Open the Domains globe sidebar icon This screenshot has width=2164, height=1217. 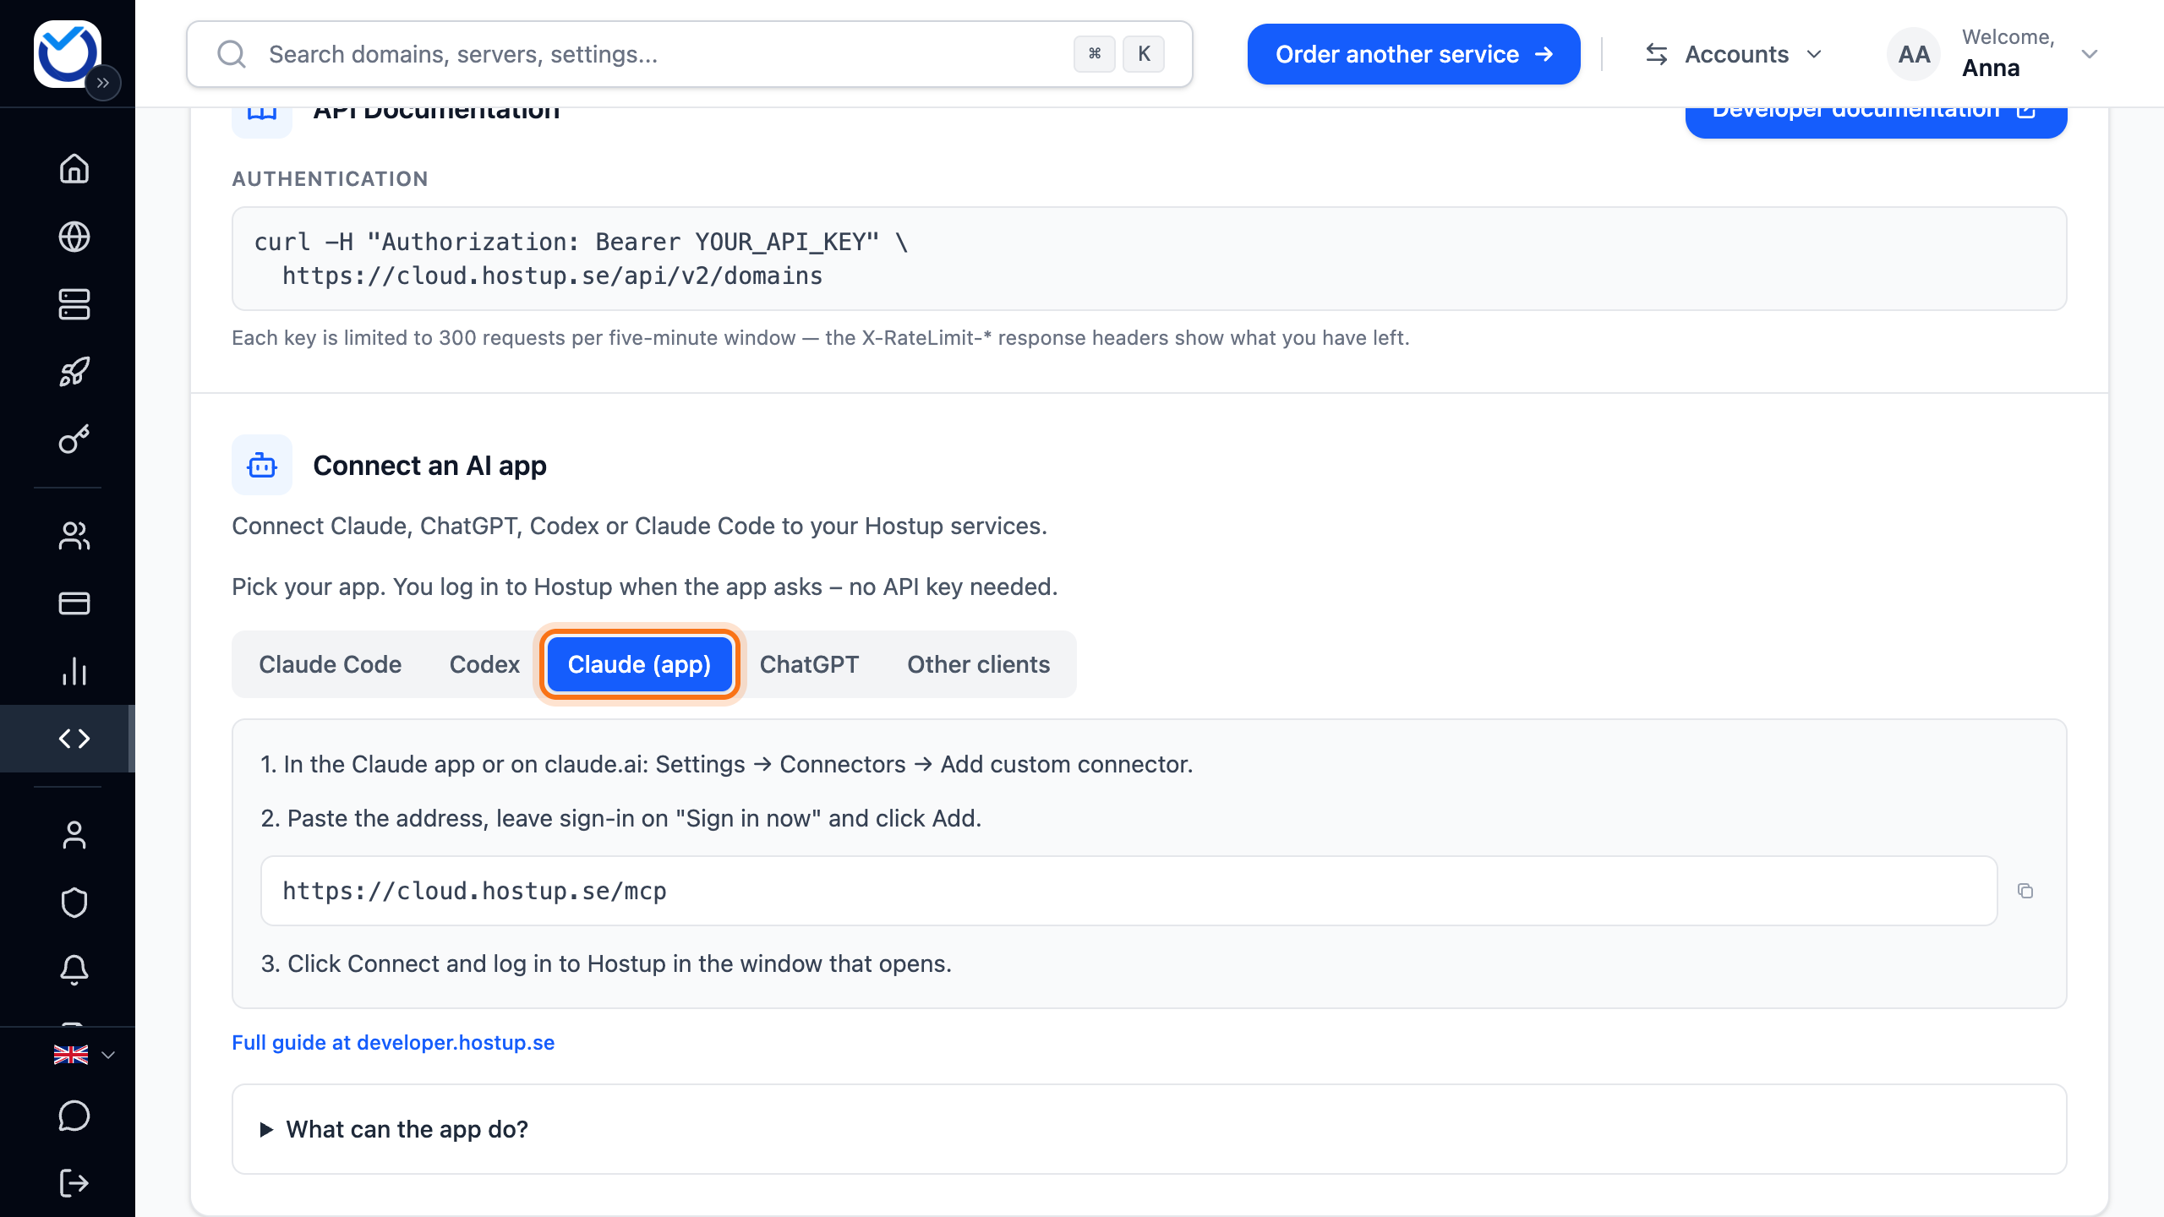[74, 237]
